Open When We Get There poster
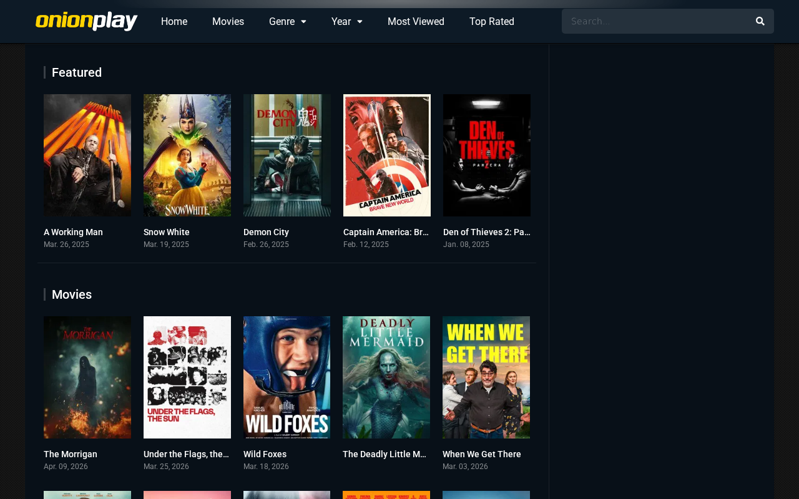 (x=486, y=377)
